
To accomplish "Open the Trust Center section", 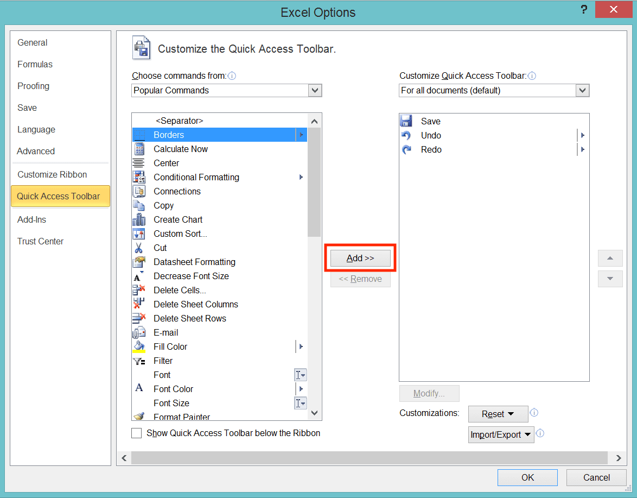I will 40,241.
